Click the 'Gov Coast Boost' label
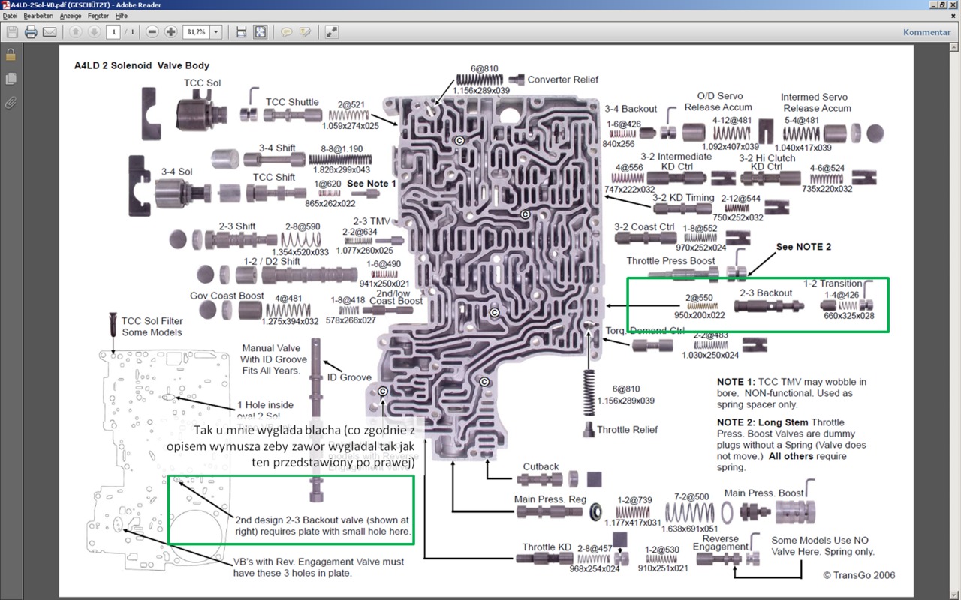Screen dimensions: 961x600 click(227, 295)
